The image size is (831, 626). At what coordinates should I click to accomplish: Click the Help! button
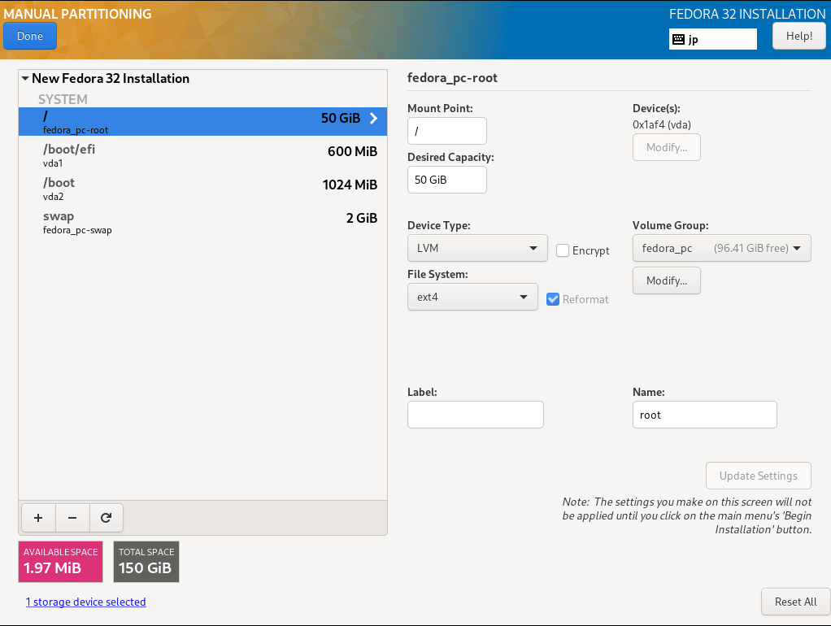click(798, 36)
